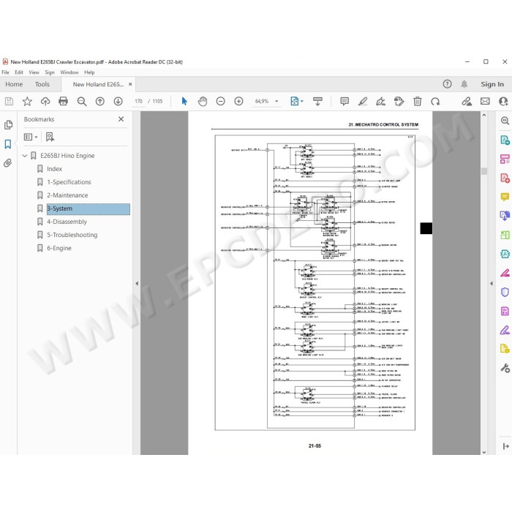Viewport: 512px width, 512px height.
Task: Open the 1-Specifications bookmark
Action: click(69, 182)
